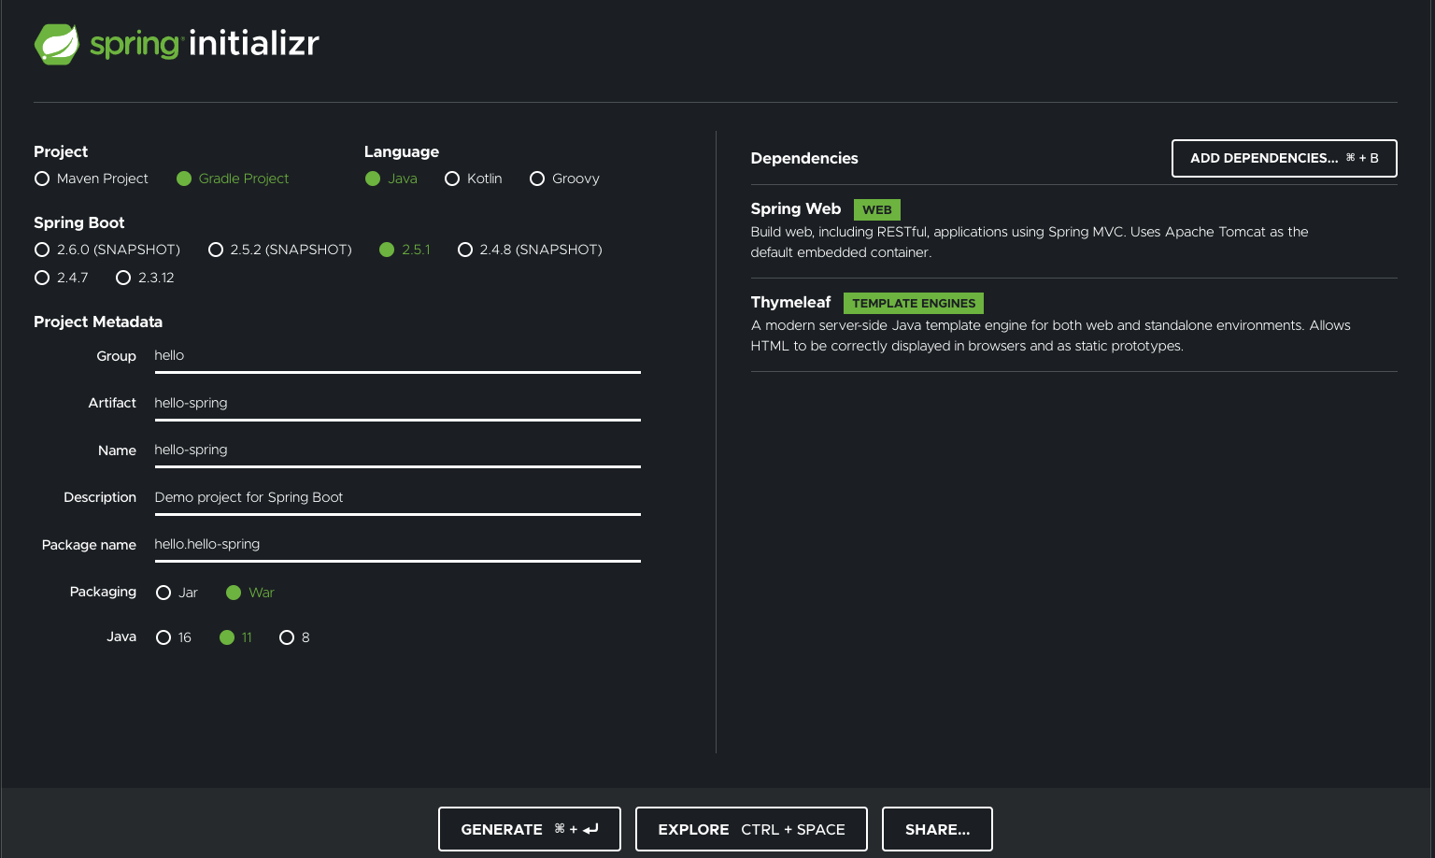Select Maven Project radio button
The height and width of the screenshot is (858, 1435).
click(x=42, y=179)
